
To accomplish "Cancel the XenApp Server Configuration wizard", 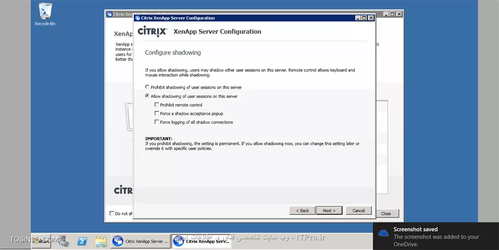I will click(358, 211).
